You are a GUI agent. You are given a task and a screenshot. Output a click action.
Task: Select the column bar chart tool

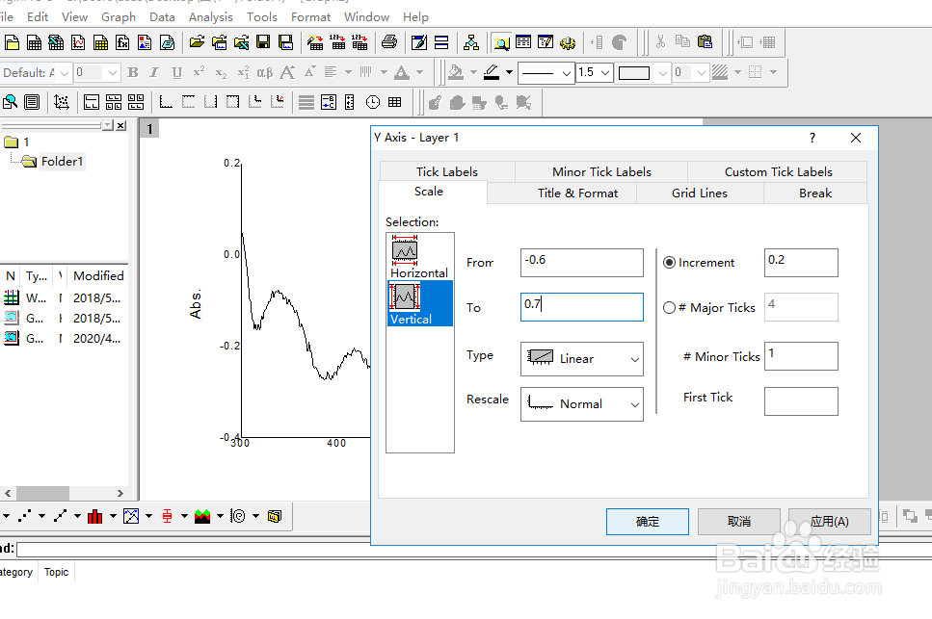[95, 516]
